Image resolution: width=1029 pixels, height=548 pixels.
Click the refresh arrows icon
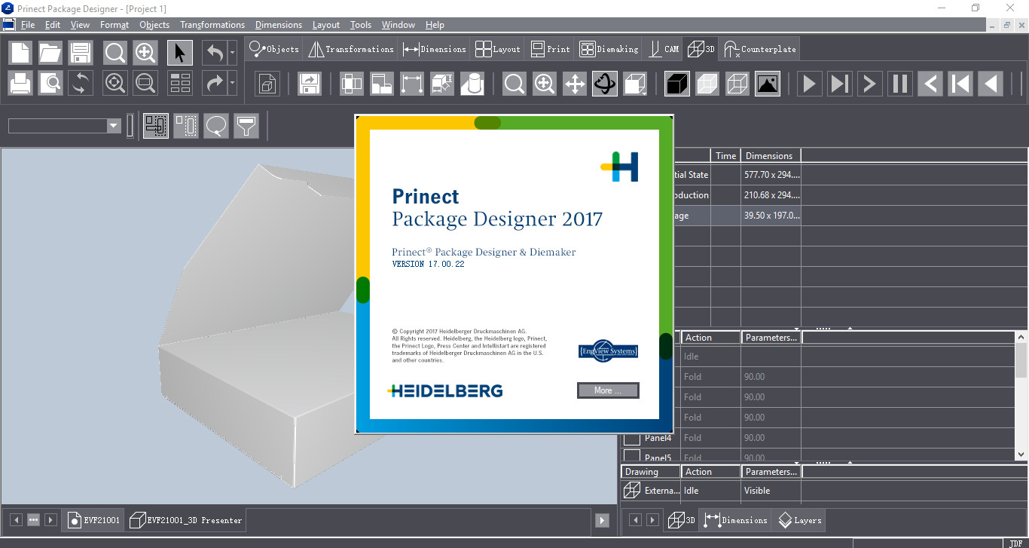point(81,83)
